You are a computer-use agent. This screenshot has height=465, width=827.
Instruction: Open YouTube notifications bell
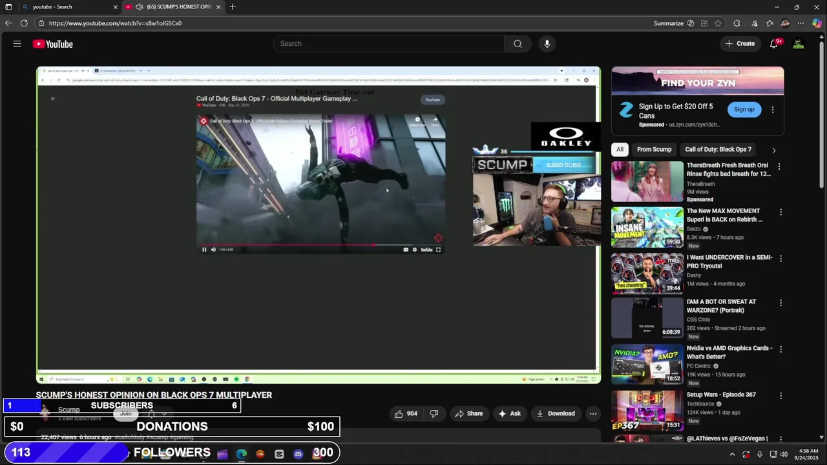pos(774,44)
